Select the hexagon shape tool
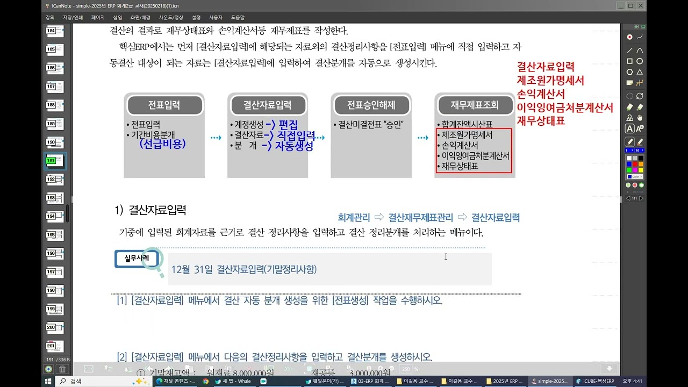 tap(629, 72)
